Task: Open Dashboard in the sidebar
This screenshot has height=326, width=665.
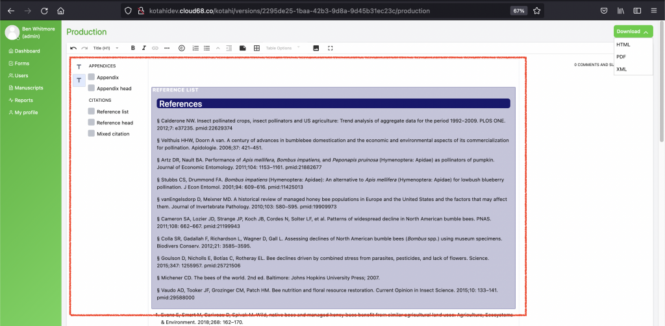Action: click(24, 51)
